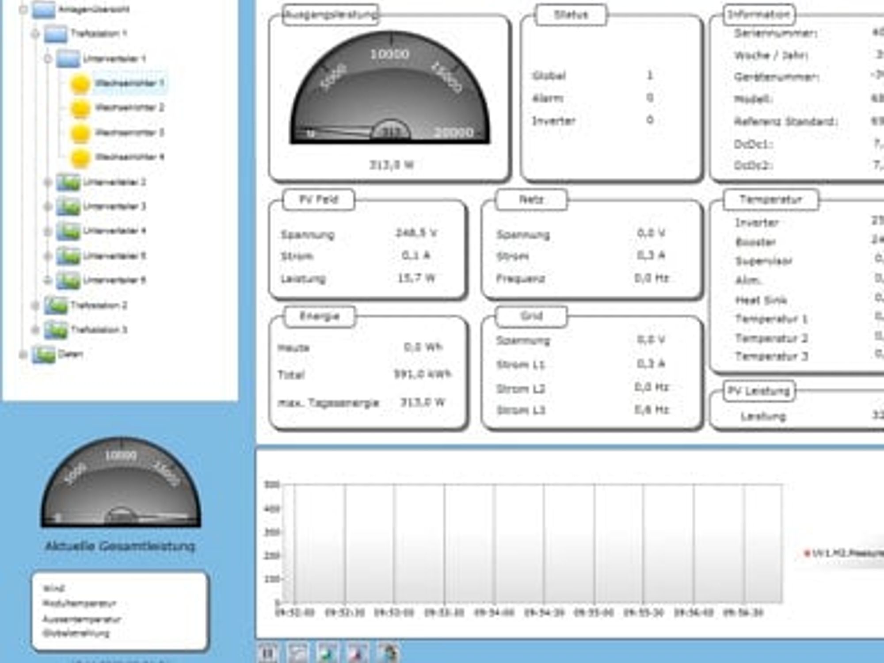Click the solar panel icon of Unterverteiler 4
This screenshot has height=663, width=884.
[68, 231]
